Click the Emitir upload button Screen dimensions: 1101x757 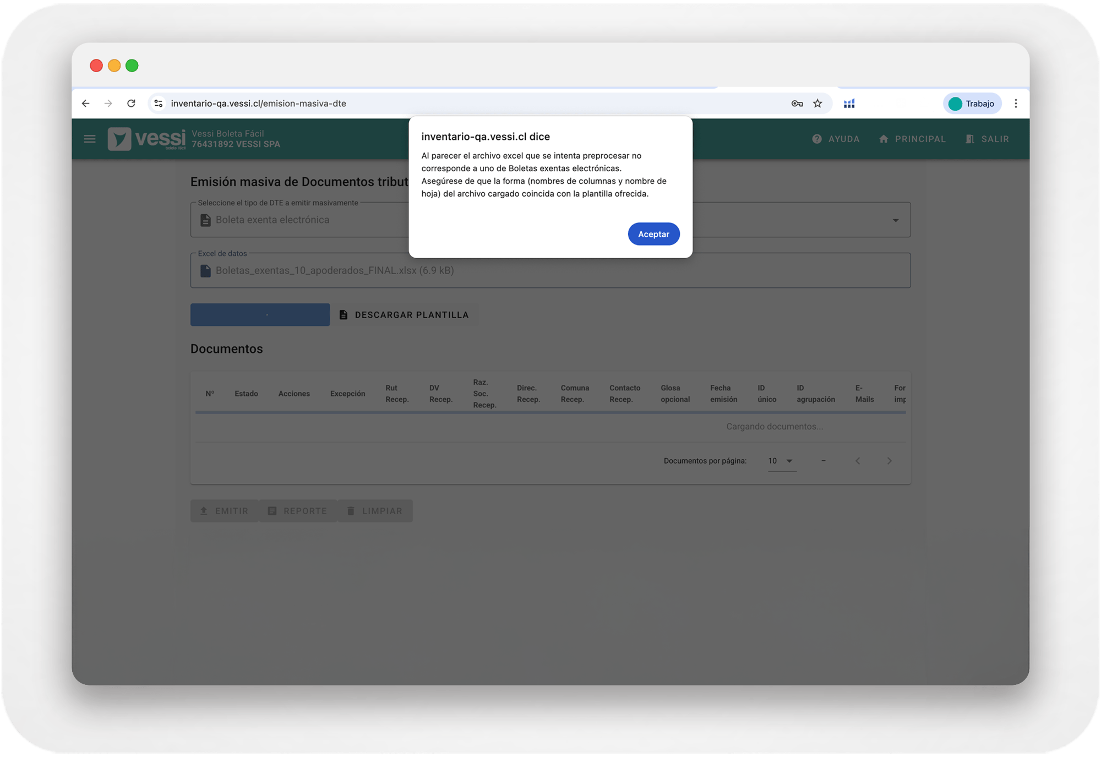click(224, 511)
